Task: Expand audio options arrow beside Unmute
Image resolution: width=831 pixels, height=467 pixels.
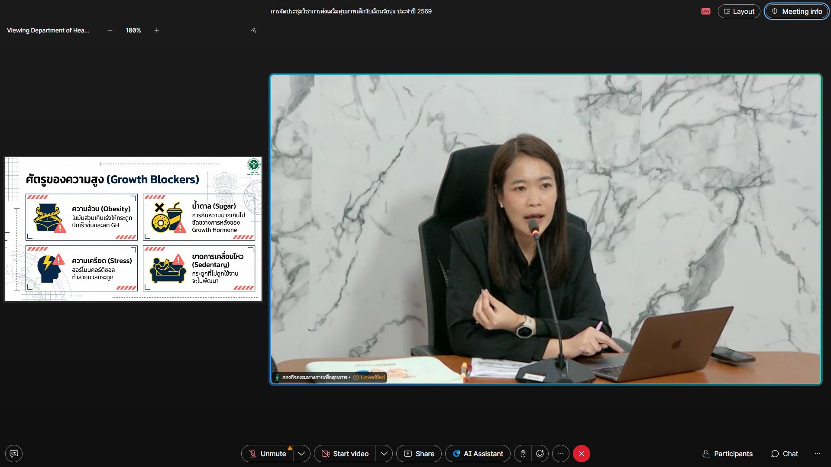Action: pyautogui.click(x=301, y=454)
